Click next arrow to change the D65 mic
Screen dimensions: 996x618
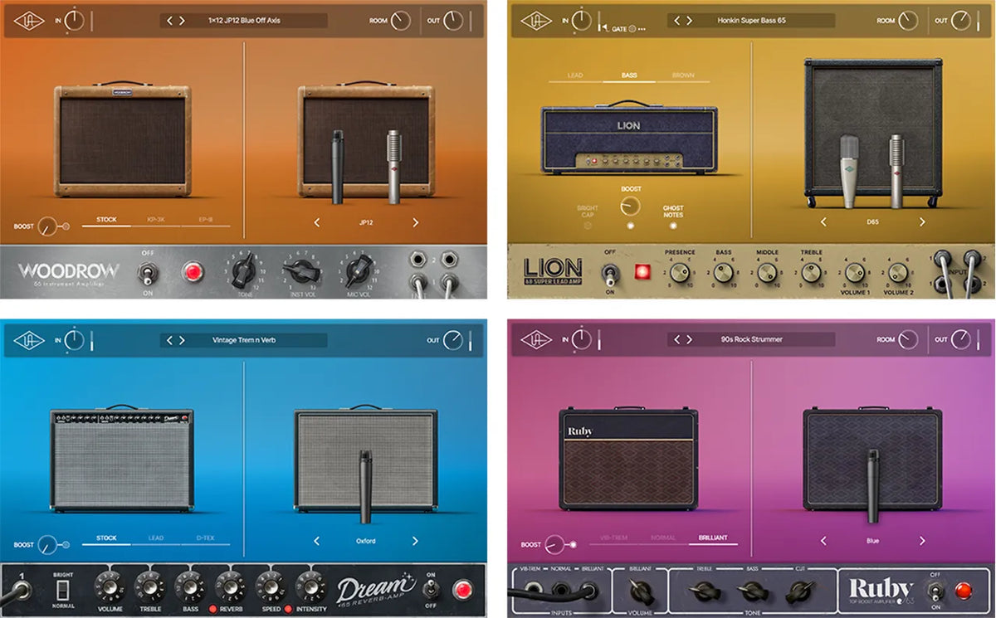coord(921,221)
